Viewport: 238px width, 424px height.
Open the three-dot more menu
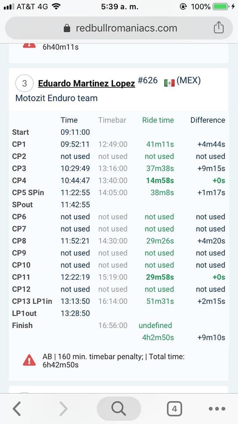pyautogui.click(x=217, y=409)
